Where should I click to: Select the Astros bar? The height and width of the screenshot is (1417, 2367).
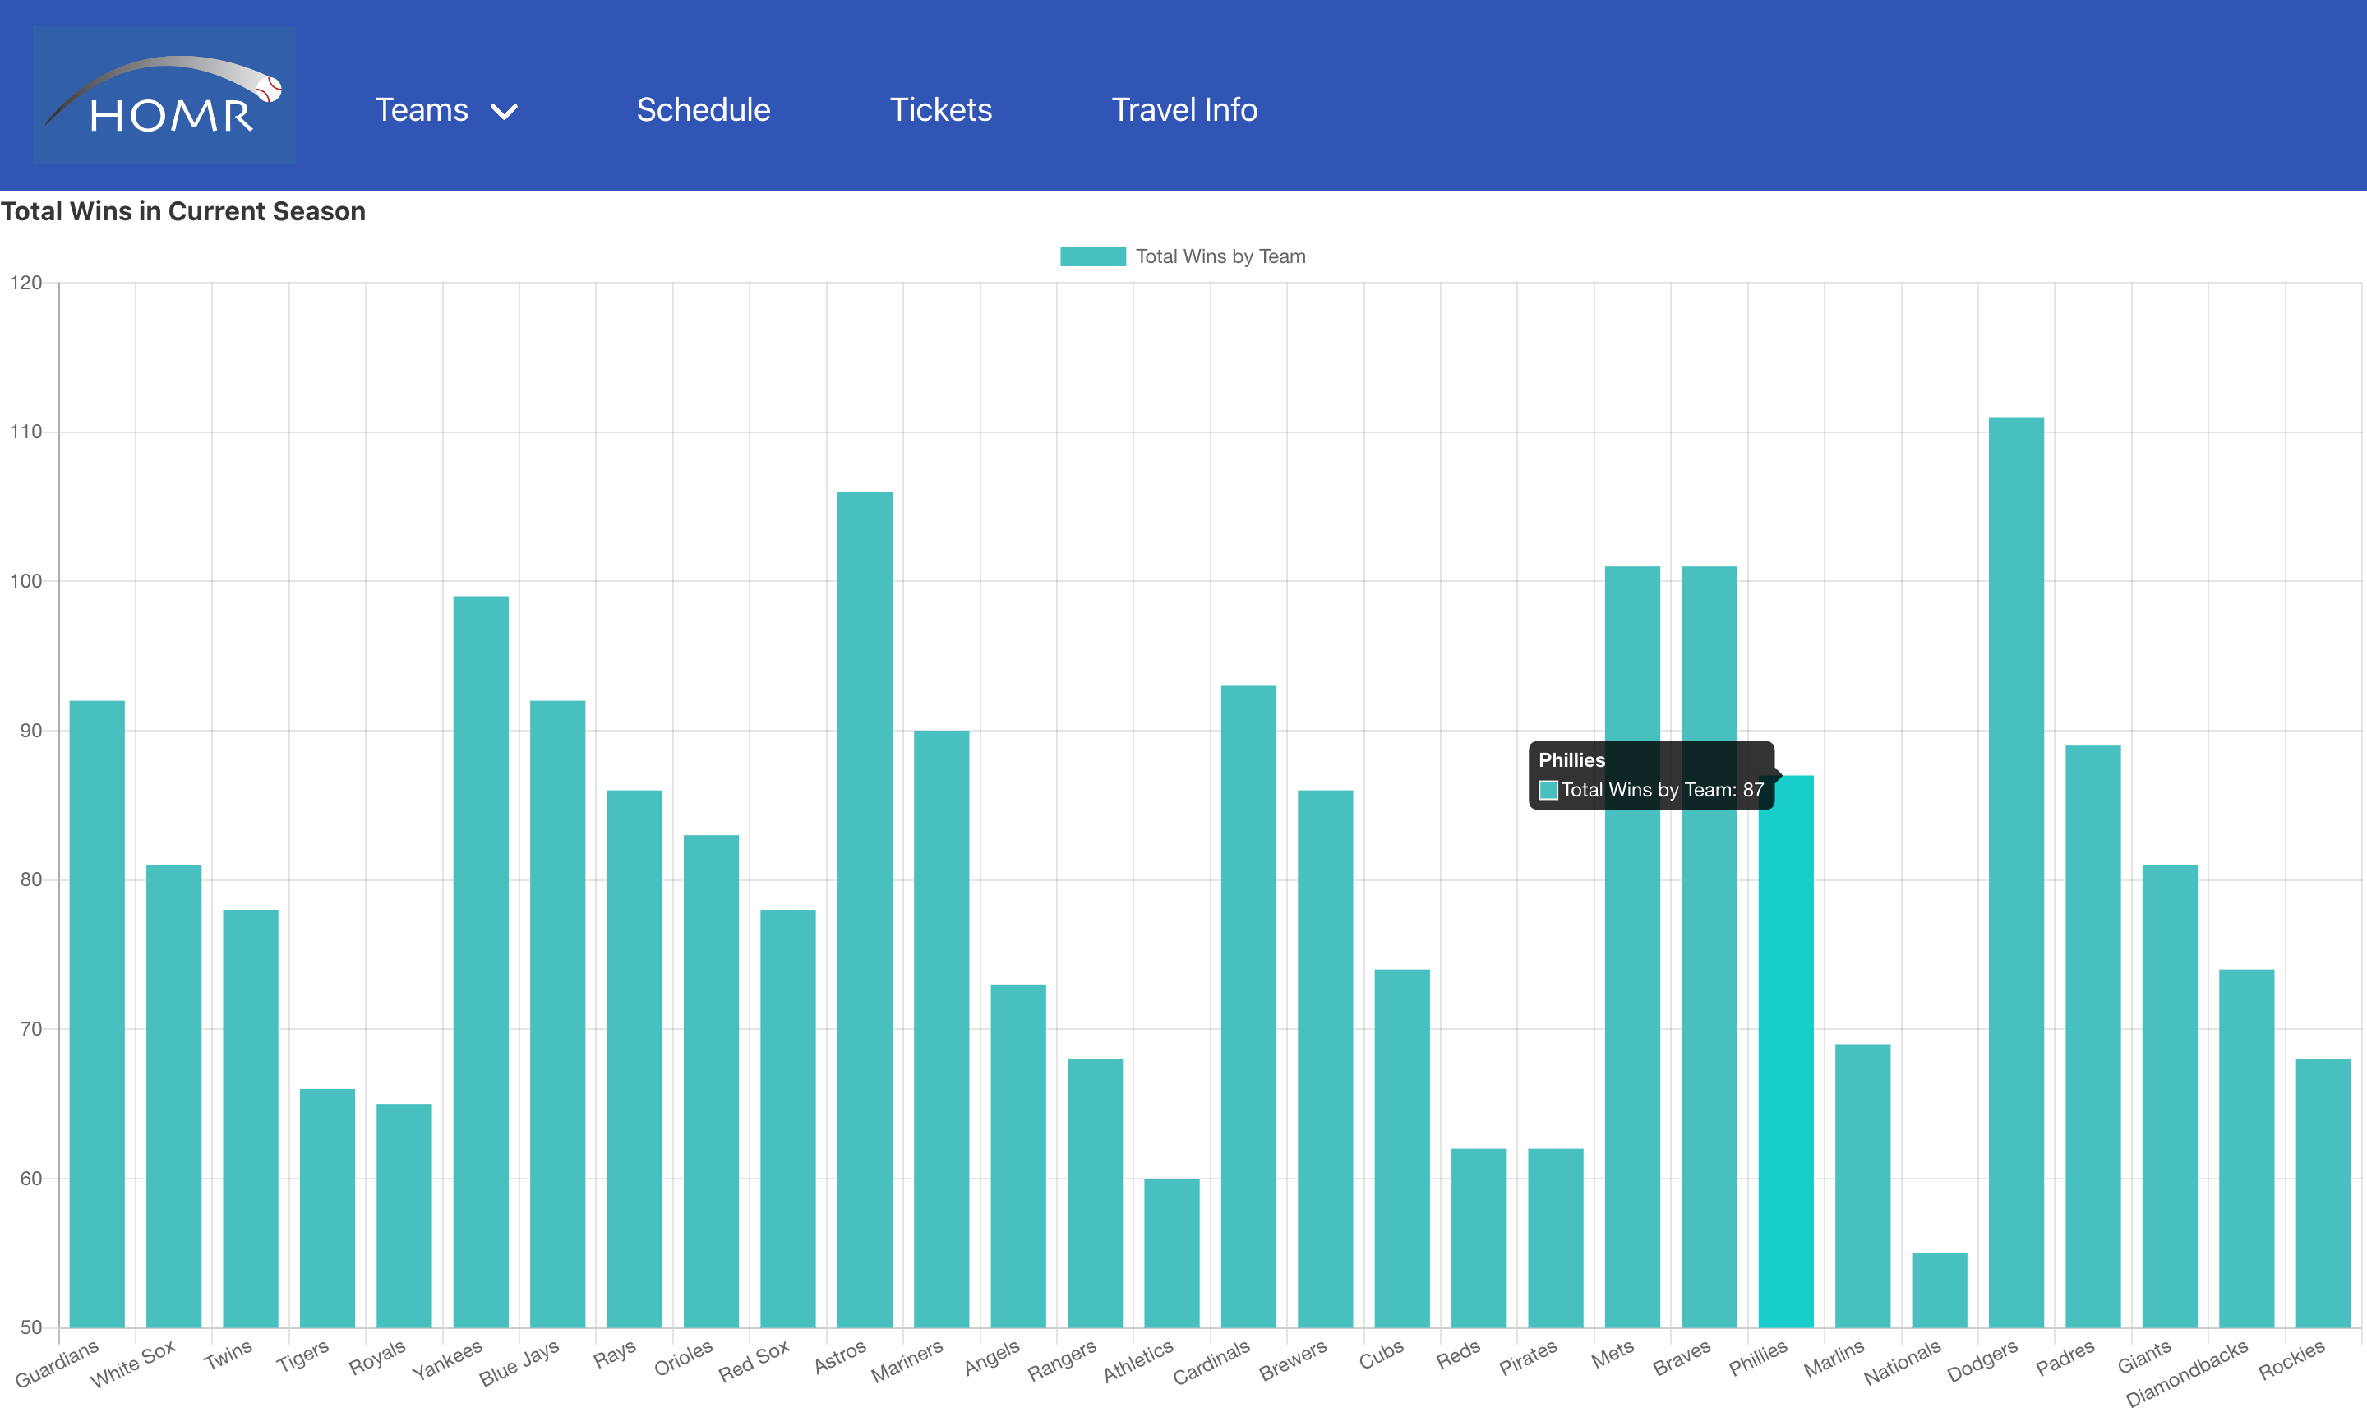[x=865, y=909]
